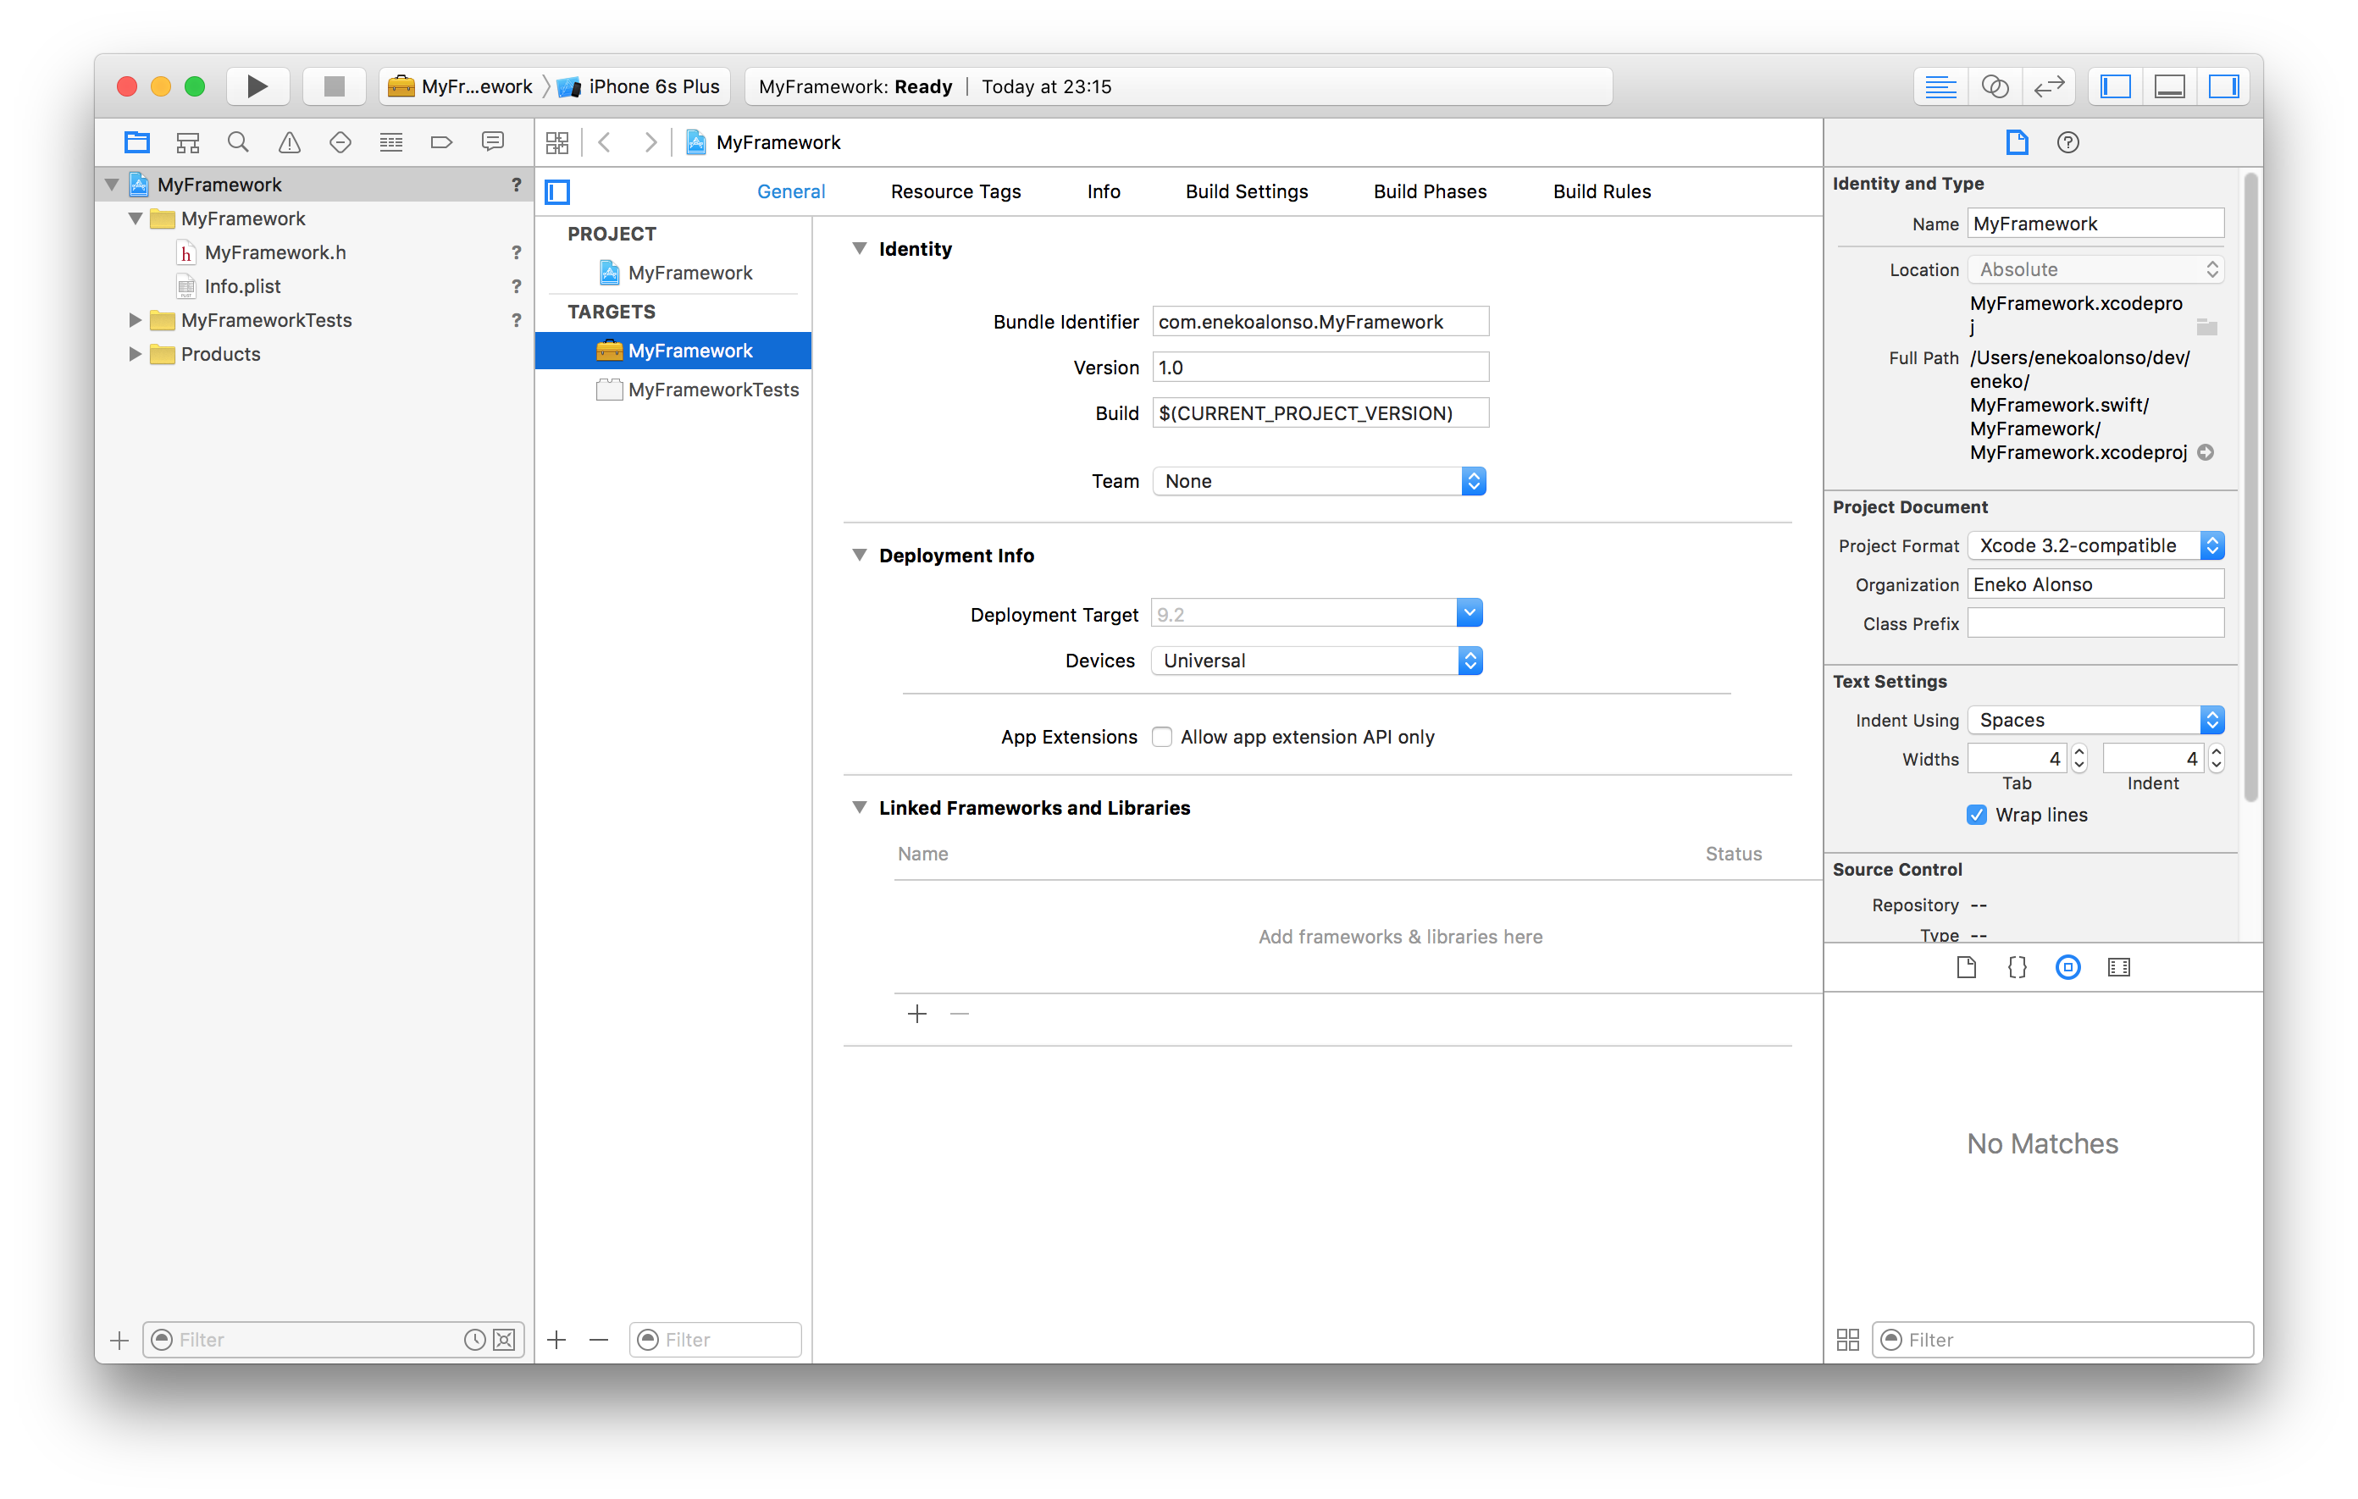
Task: Toggle the Navigator panel visibility
Action: [2115, 86]
